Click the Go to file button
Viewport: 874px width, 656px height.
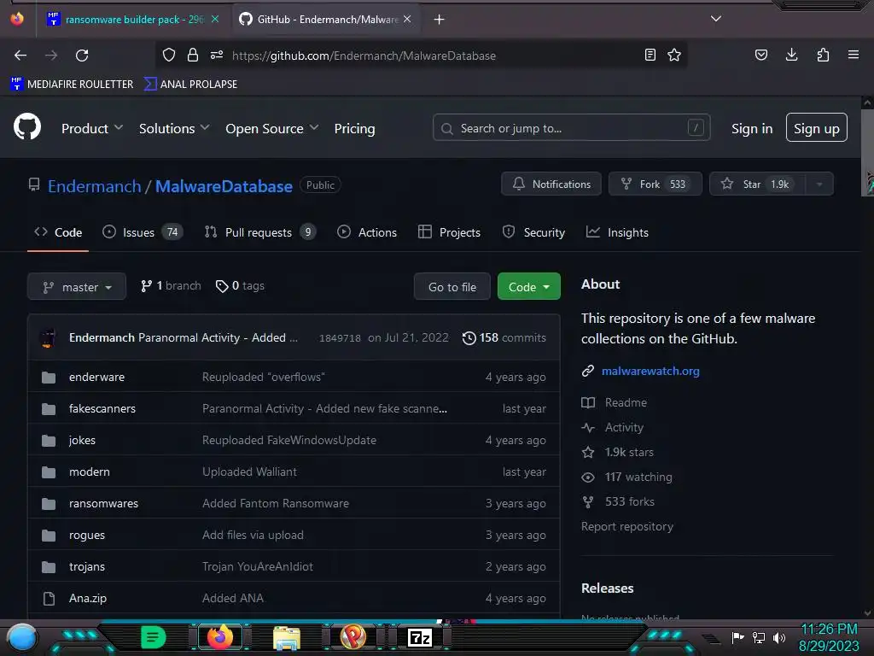[x=452, y=287]
